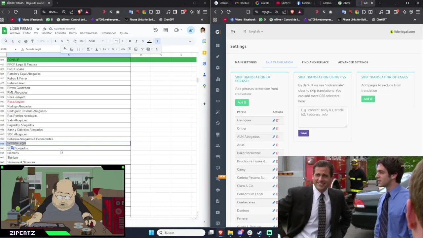Edit the ALN Abogados phrase
The image size is (423, 238).
pyautogui.click(x=274, y=137)
